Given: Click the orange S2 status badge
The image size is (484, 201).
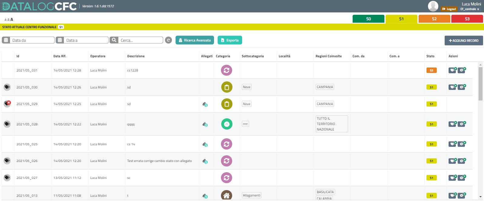Looking at the screenshot, I should [x=431, y=70].
